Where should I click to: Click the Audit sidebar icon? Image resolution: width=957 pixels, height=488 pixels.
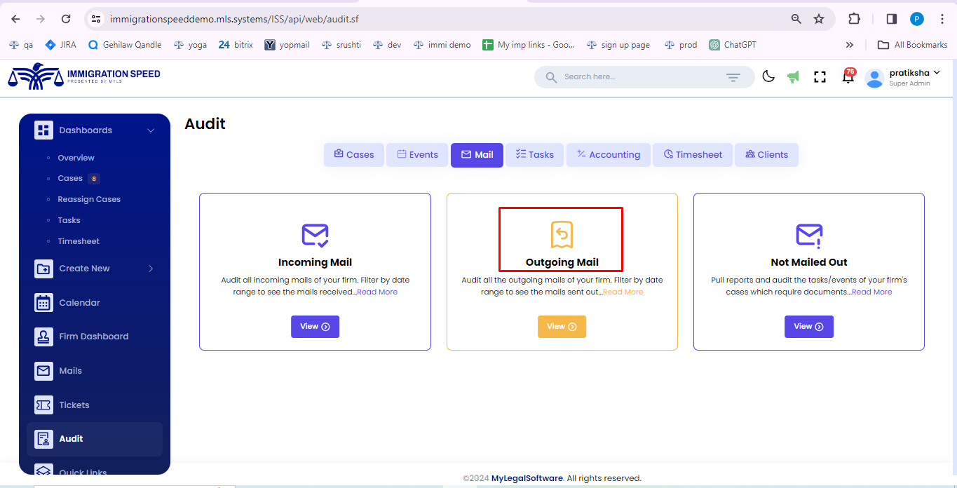[43, 439]
